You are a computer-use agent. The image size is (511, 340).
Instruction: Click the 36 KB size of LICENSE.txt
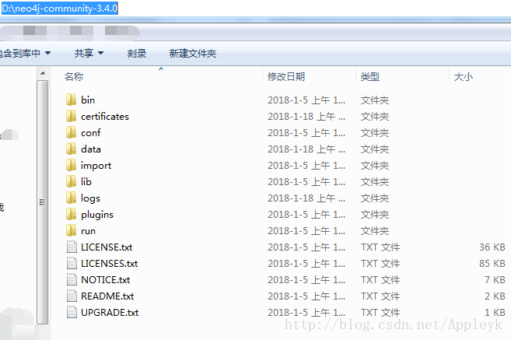point(492,247)
